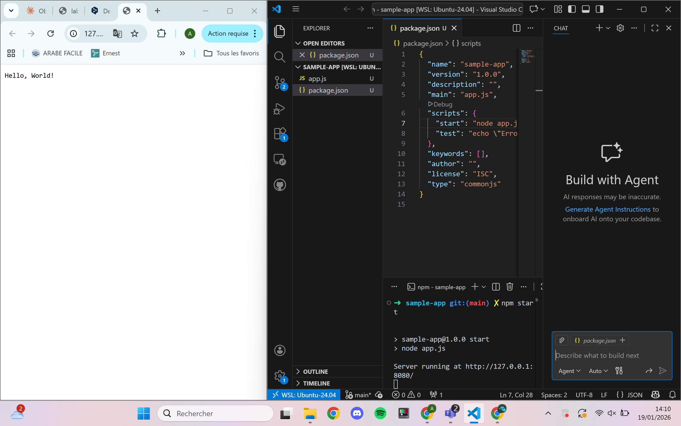Attach context with the paperclip in chat input
Screen dimensions: 681x426
(x=562, y=340)
